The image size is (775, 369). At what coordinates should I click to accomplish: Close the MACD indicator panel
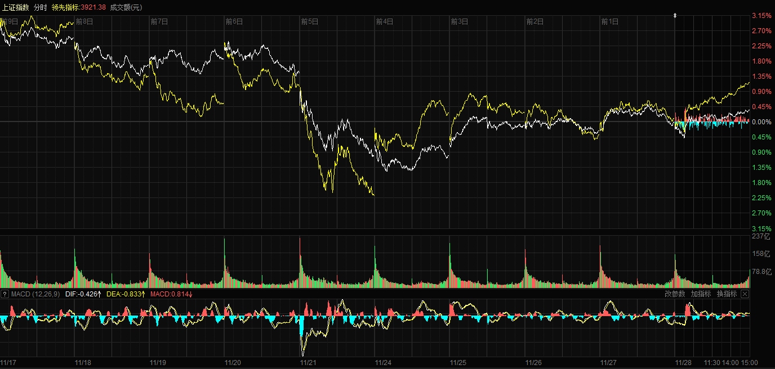click(745, 294)
